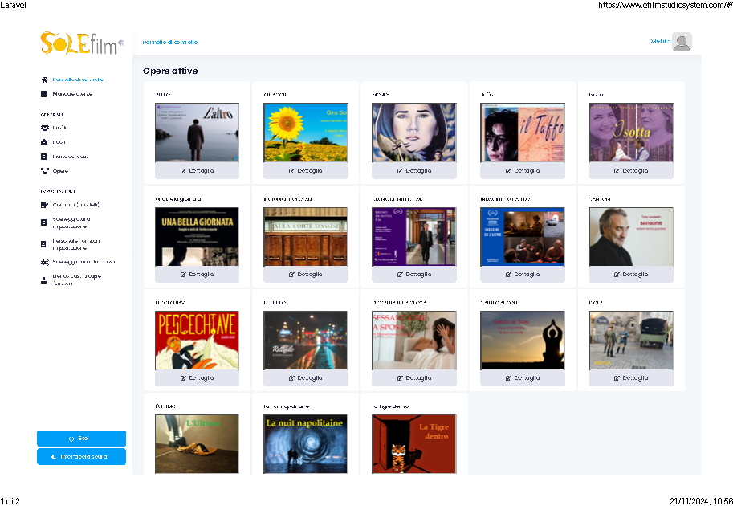Open the Sansone portrait thumbnail
The width and height of the screenshot is (733, 506).
coord(631,237)
